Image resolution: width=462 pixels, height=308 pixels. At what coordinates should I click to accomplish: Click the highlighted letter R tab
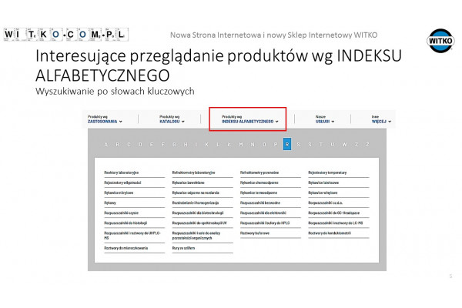[287, 144]
